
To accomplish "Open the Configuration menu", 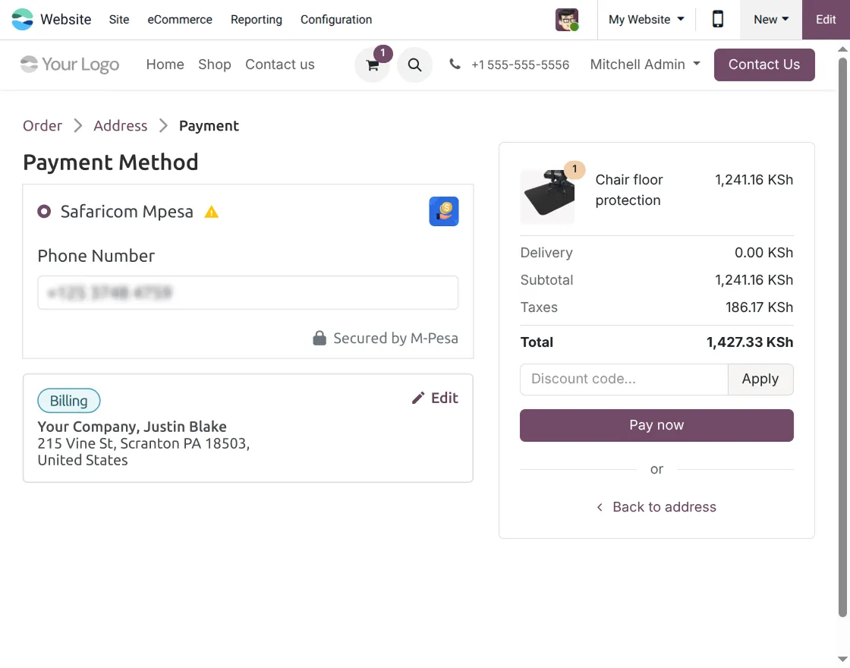I will tap(336, 20).
